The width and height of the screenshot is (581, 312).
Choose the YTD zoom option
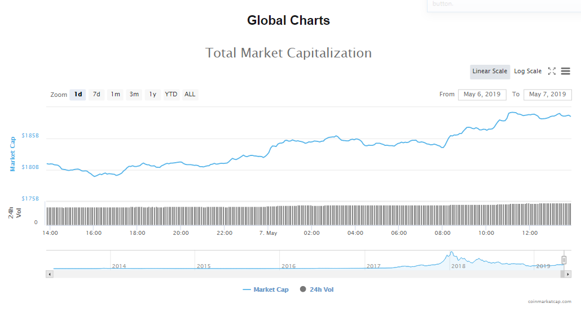coord(171,95)
